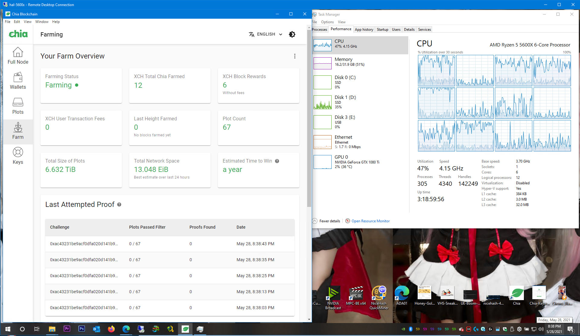Switch to Task Manager Startup tab
Viewport: 580px width, 336px height.
pos(382,30)
